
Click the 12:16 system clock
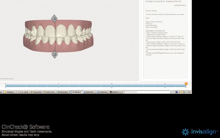point(189,92)
